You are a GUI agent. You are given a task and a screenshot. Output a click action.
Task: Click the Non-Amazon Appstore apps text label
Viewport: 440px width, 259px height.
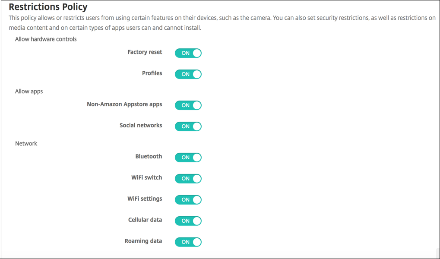(x=124, y=104)
